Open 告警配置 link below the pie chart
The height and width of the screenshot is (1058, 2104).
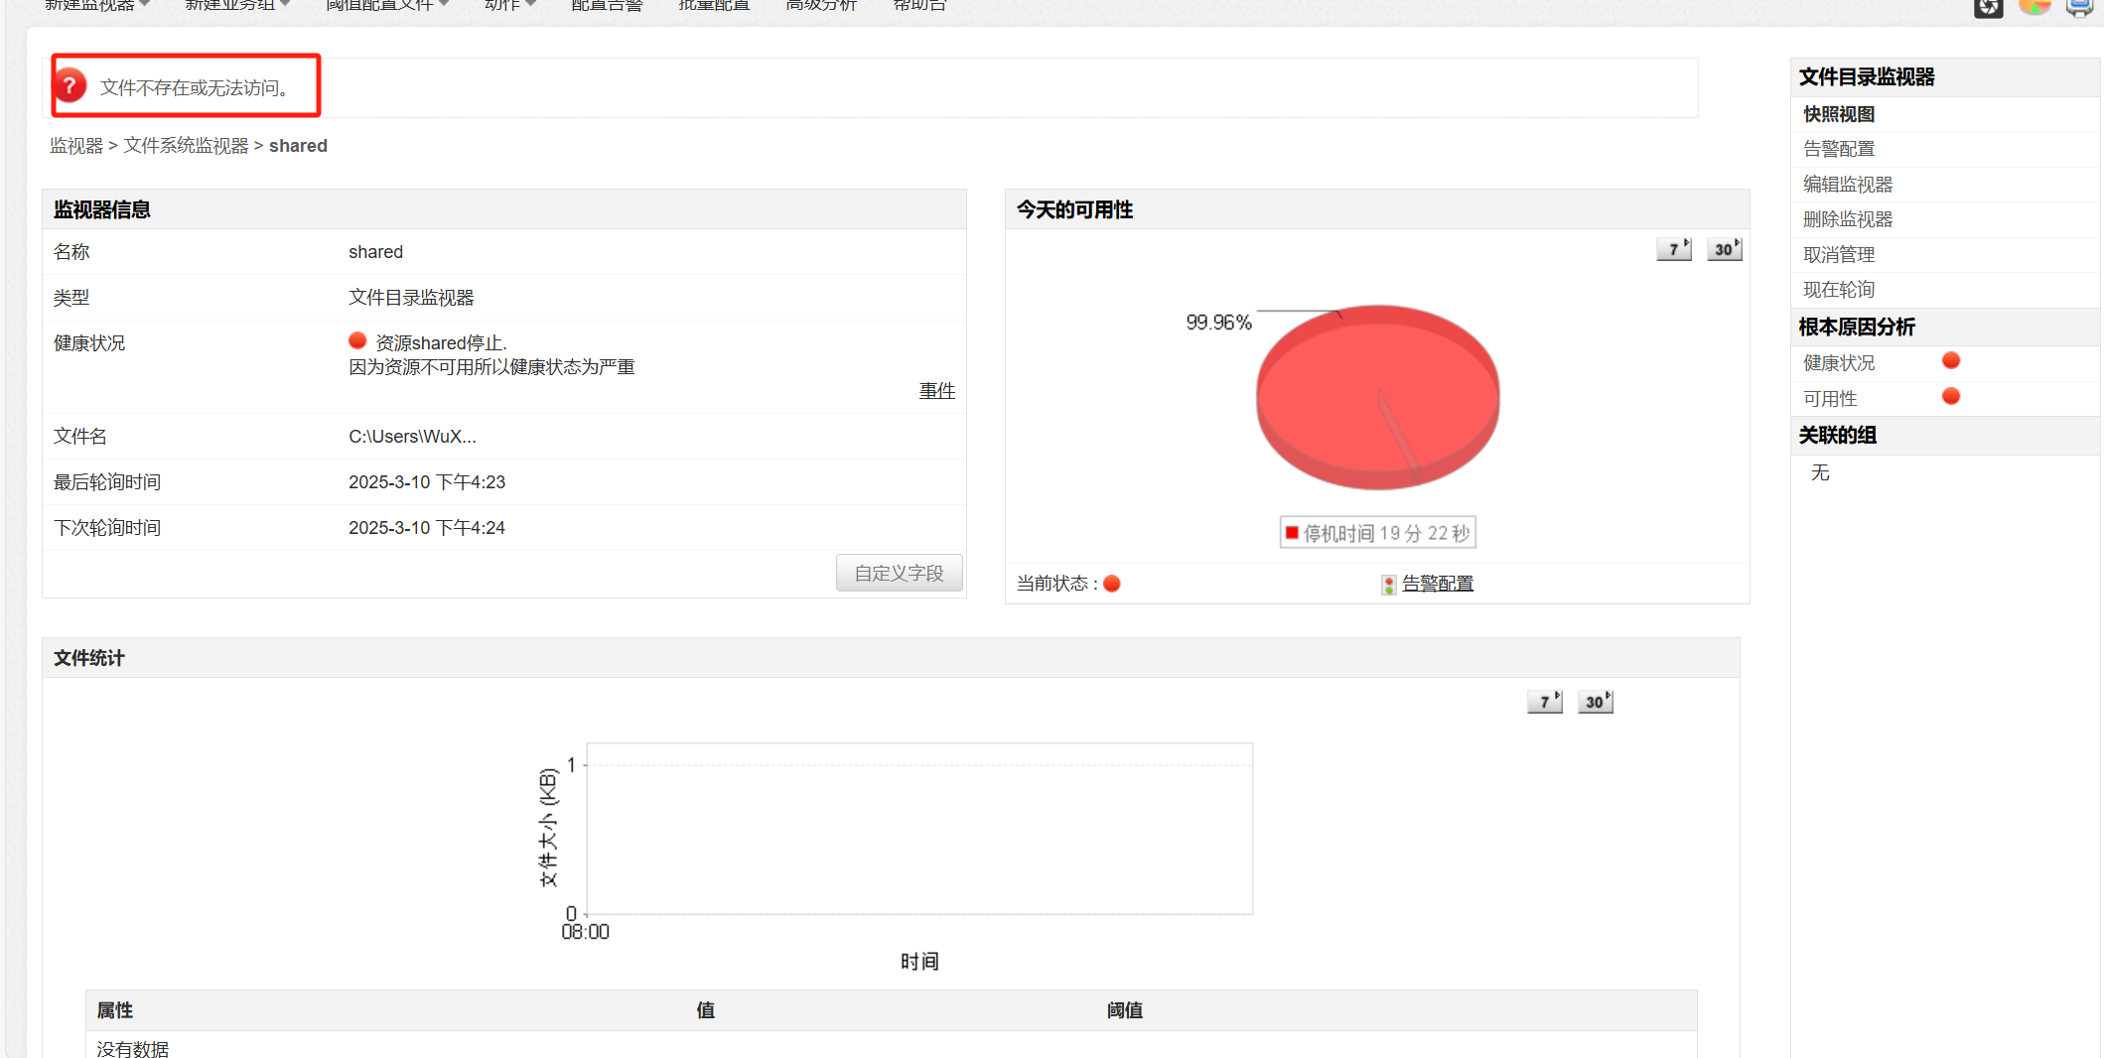(1437, 584)
